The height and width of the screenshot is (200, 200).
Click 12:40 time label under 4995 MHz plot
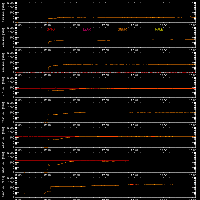tap(134, 150)
